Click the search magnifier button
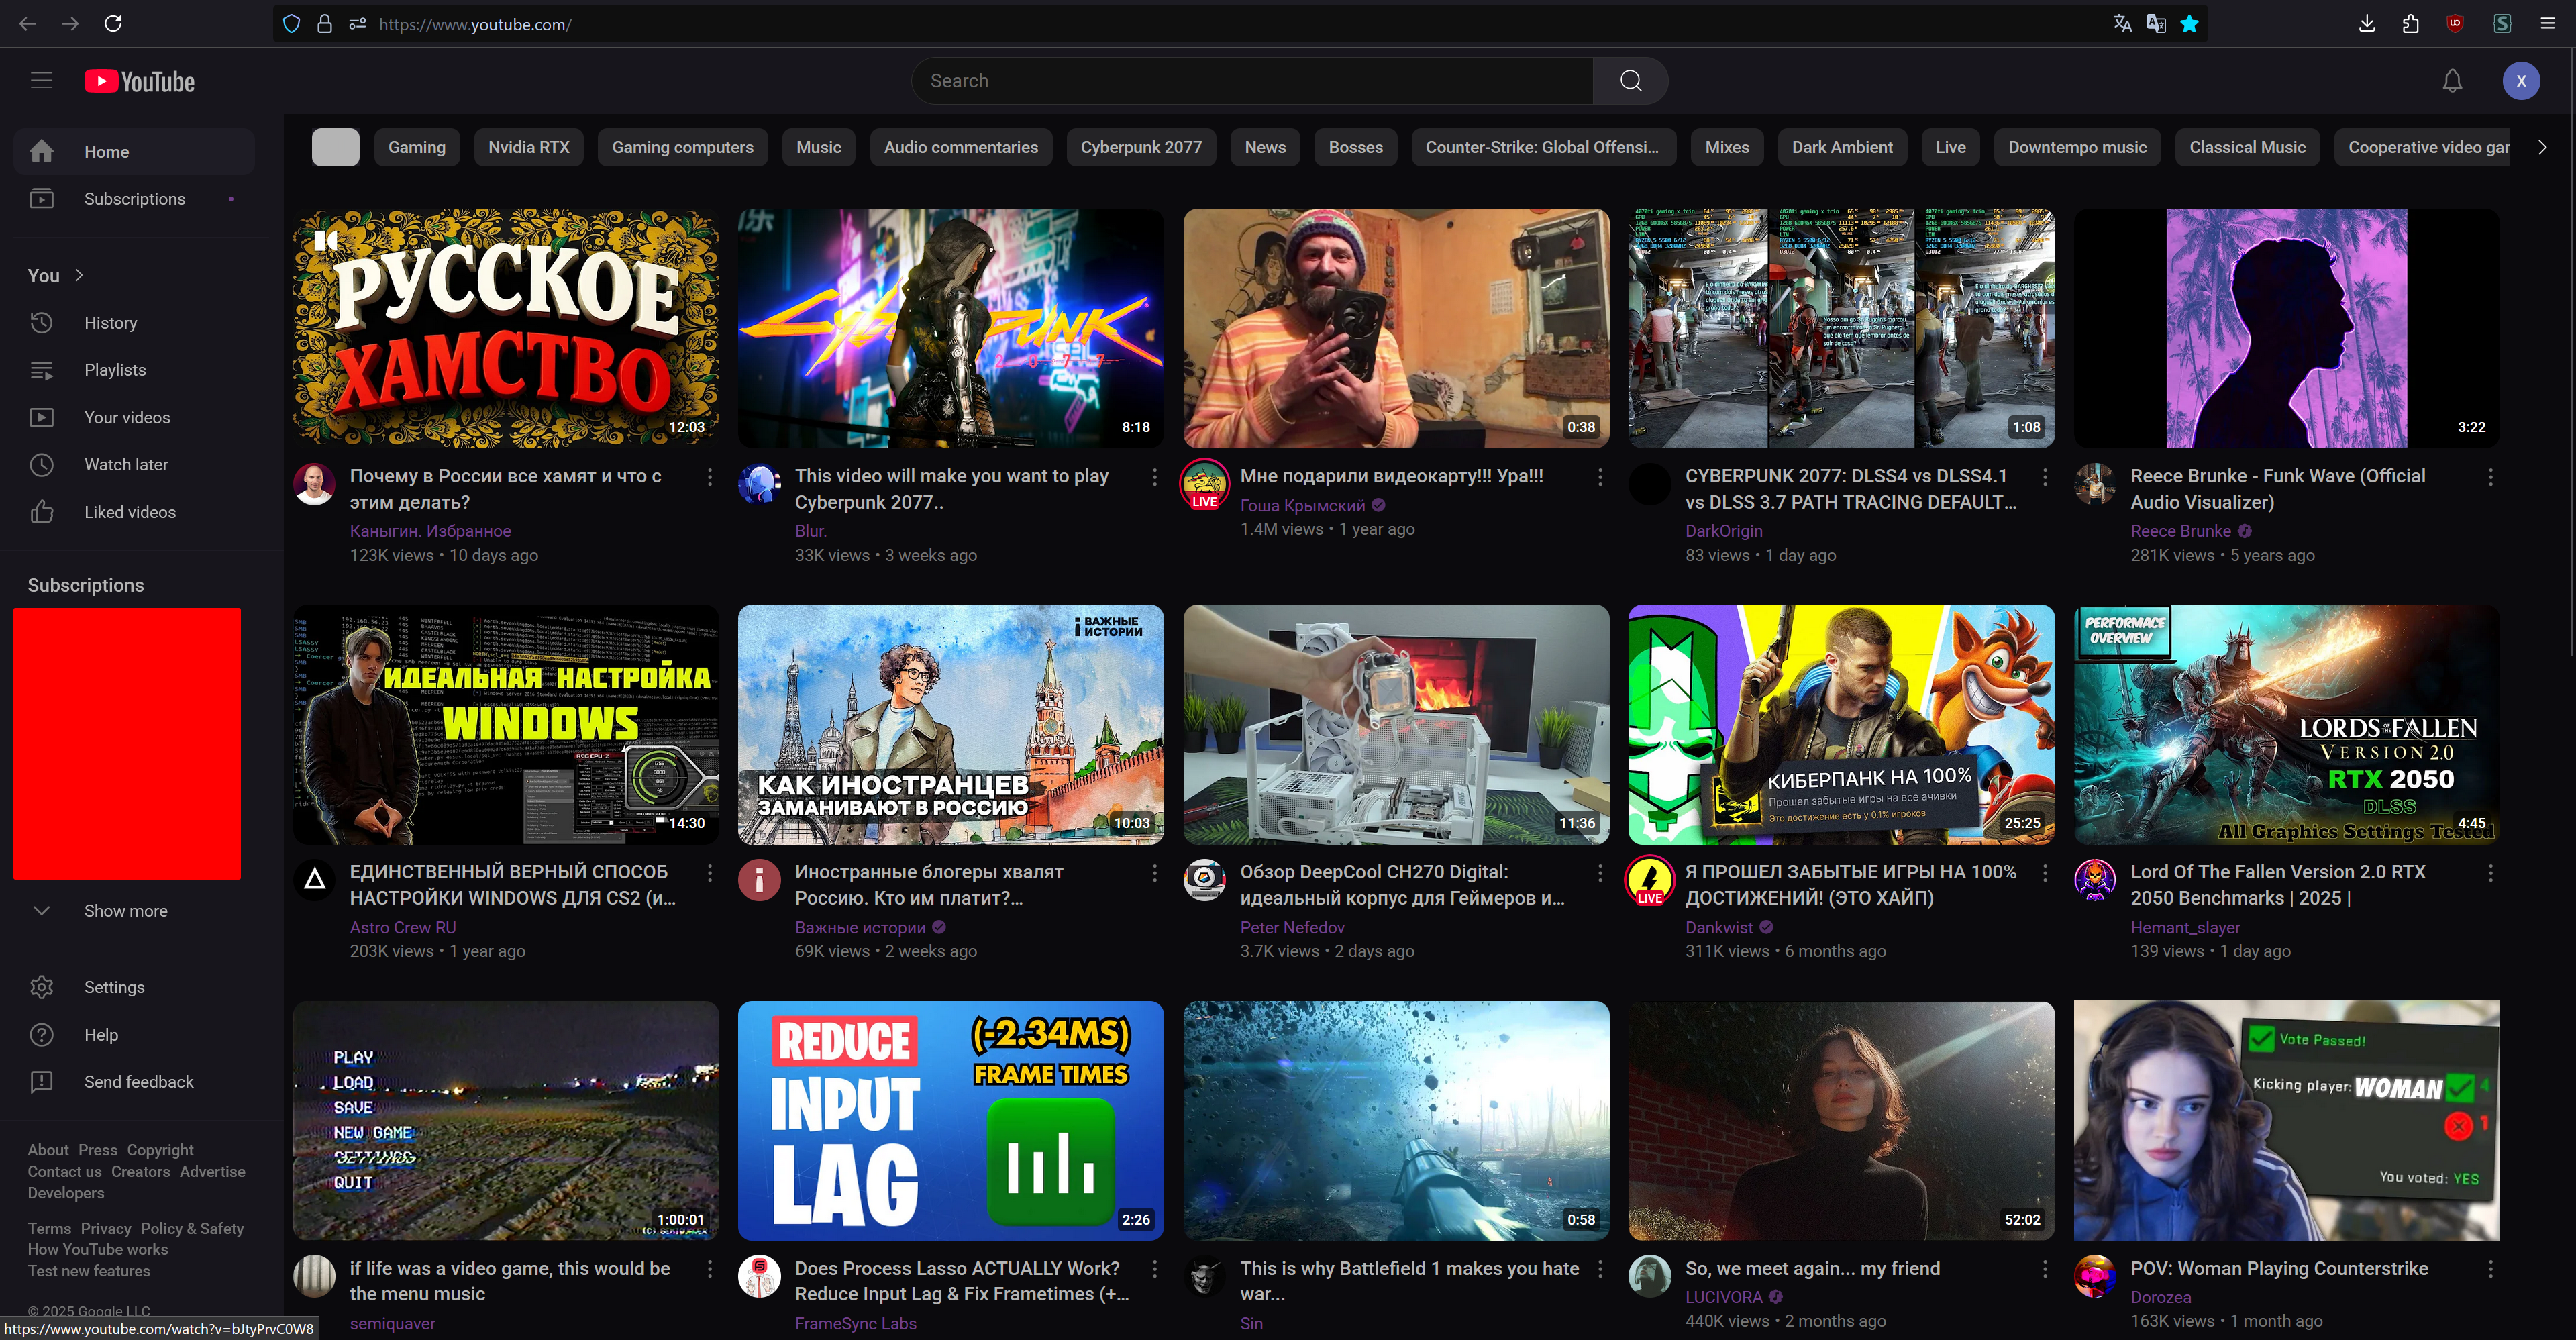The width and height of the screenshot is (2576, 1340). coord(1630,81)
